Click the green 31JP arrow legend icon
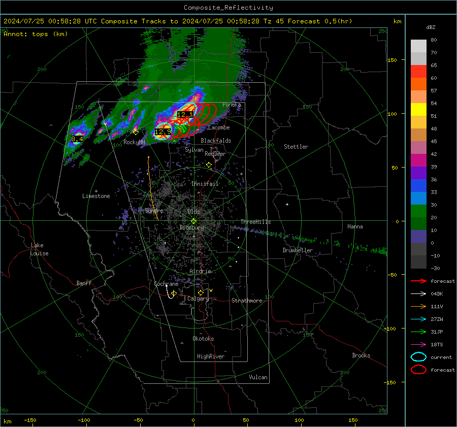Viewport: 457px width, 427px height. coord(418,332)
